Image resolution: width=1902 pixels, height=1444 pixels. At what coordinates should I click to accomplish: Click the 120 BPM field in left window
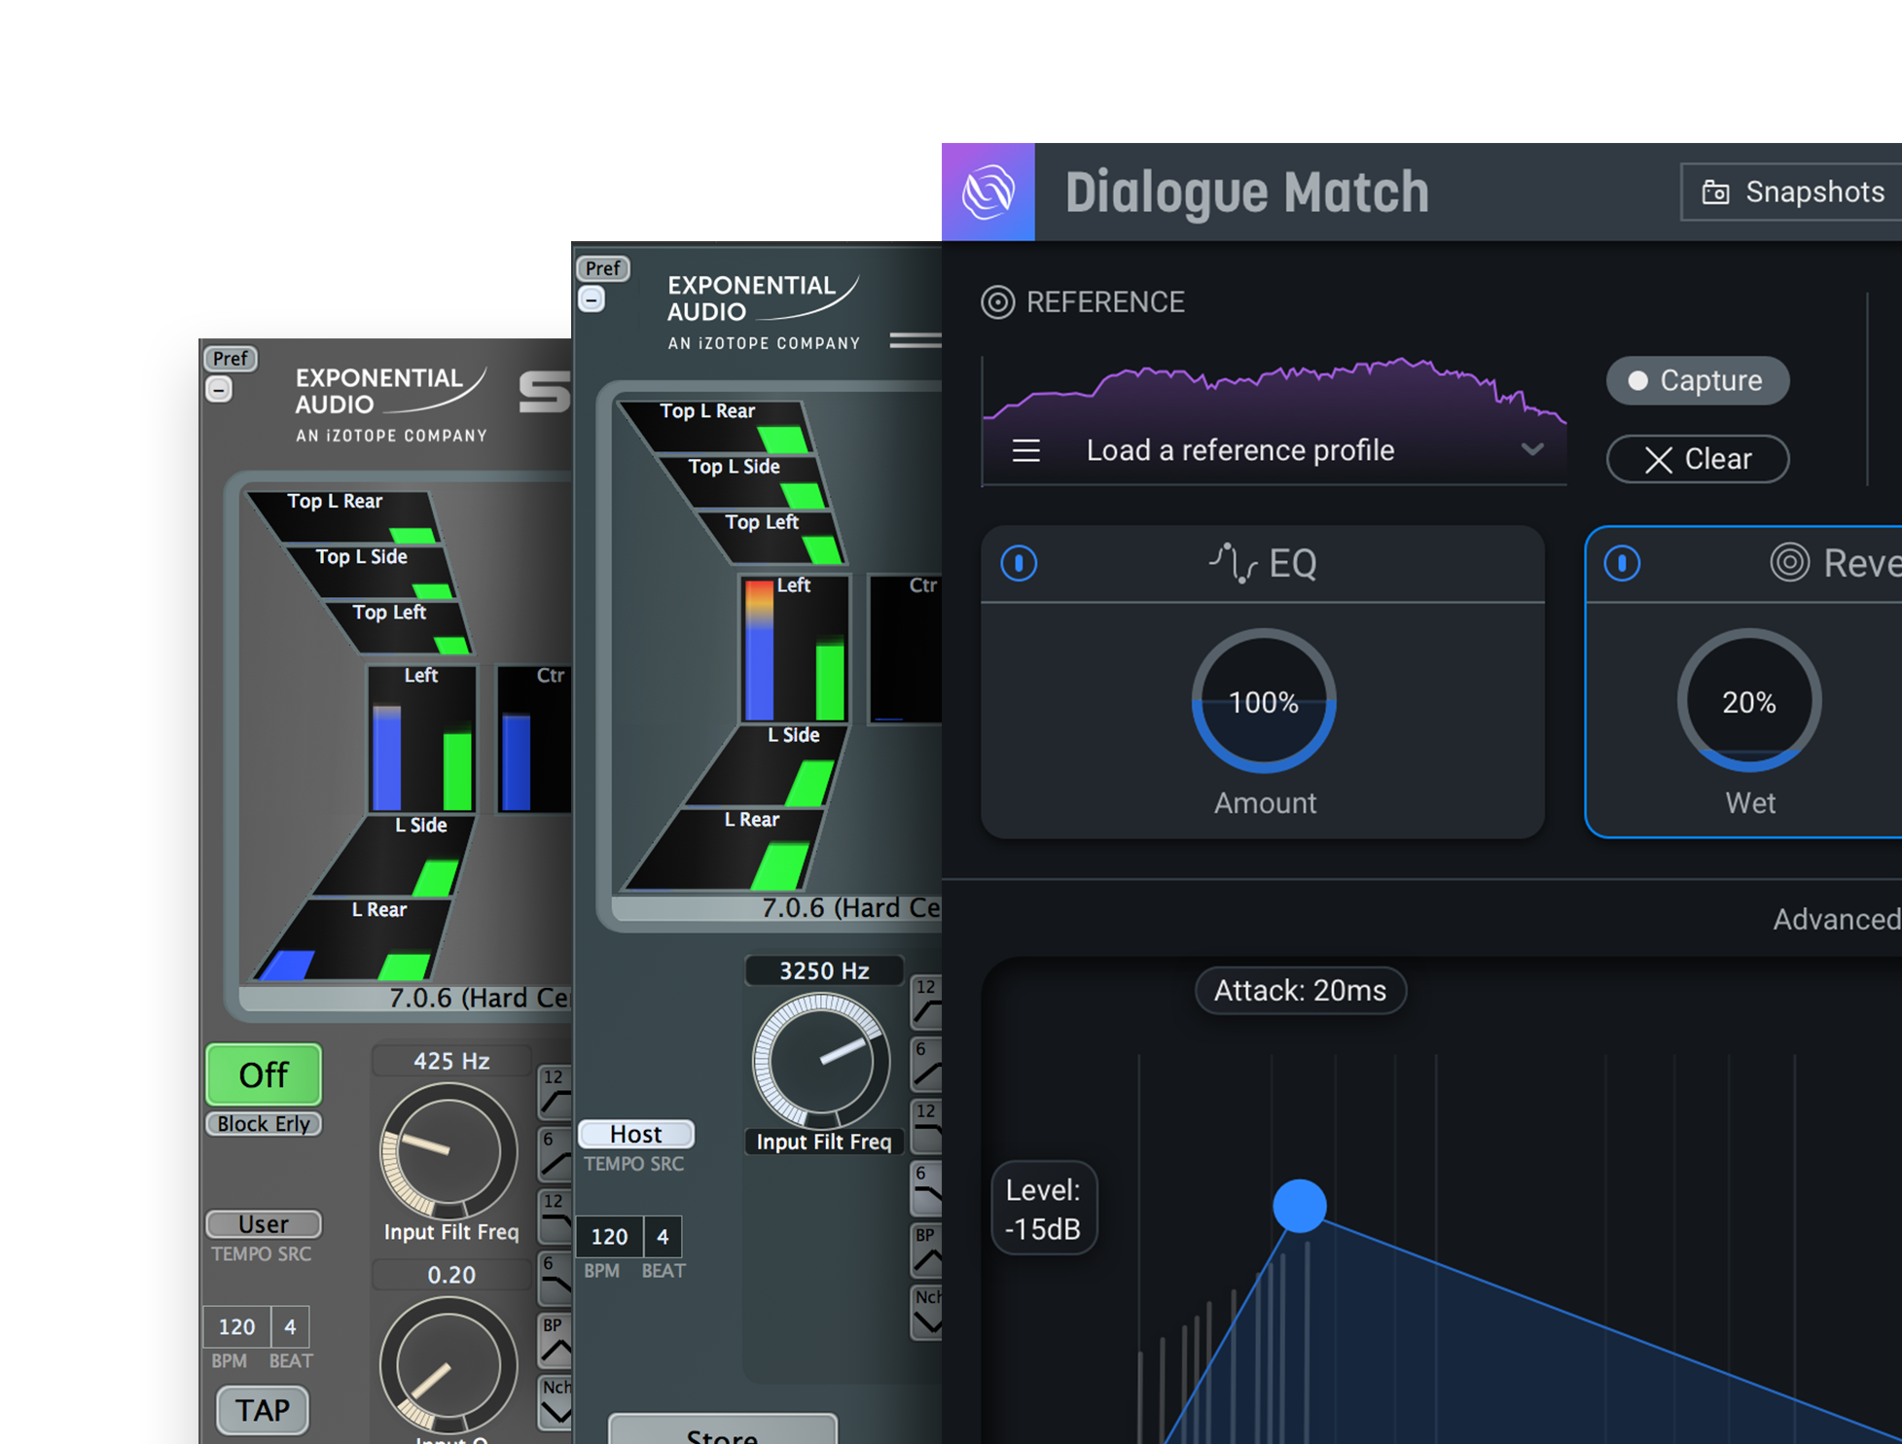[236, 1327]
